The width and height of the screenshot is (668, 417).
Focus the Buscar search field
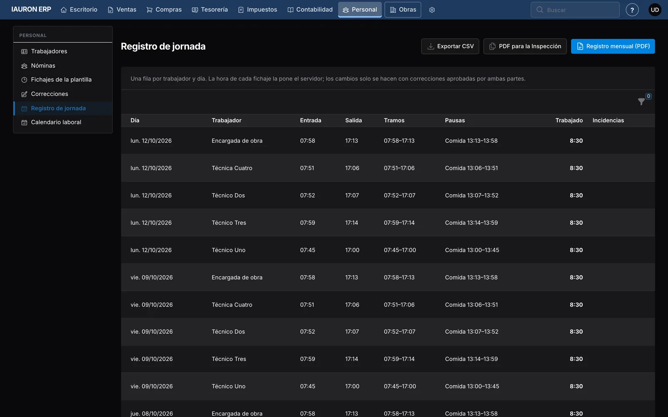tap(575, 10)
